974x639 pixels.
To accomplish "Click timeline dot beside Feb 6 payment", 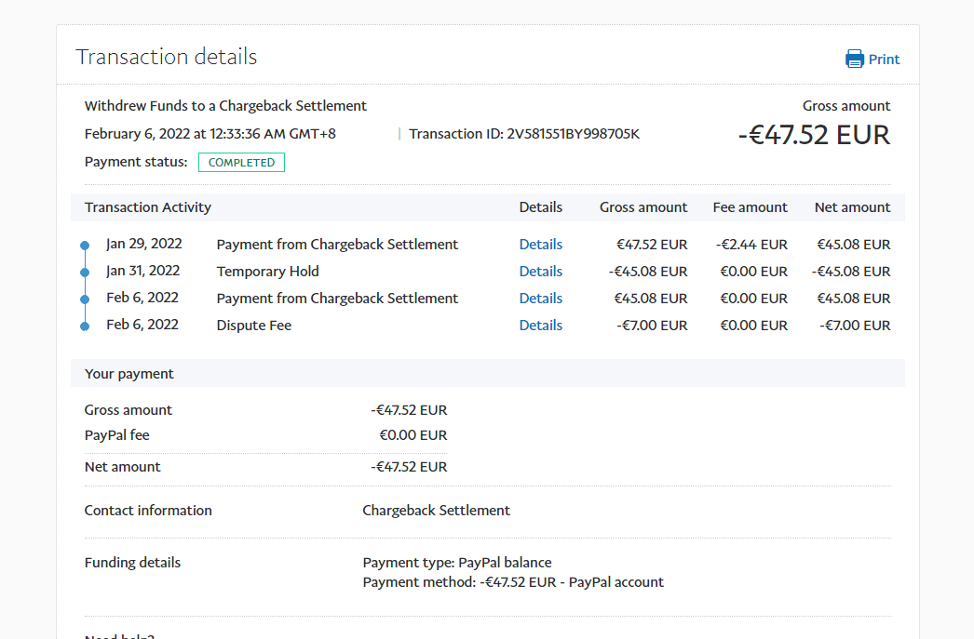I will [x=85, y=300].
